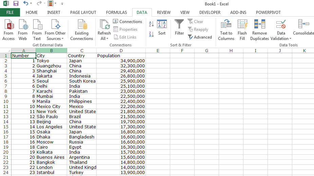Screen dimensions: 314x176
Task: Click the cell containing South Korea
Action: tap(82, 81)
